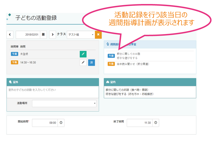215x141 pixels.
Task: Click the clock icon beside 終了時間
Action: 155,123
